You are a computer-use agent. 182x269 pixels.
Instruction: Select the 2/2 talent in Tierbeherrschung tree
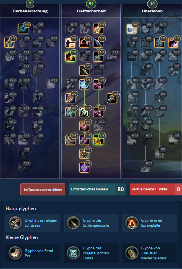pos(9,43)
